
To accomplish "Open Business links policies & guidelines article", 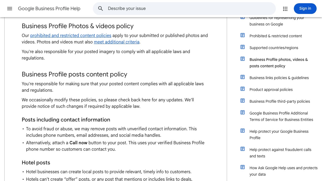I will pos(279,78).
